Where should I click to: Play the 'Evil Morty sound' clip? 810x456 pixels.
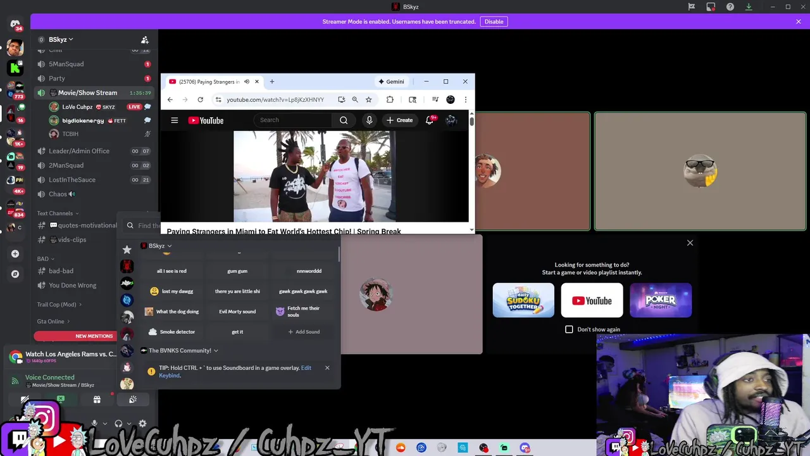237,312
